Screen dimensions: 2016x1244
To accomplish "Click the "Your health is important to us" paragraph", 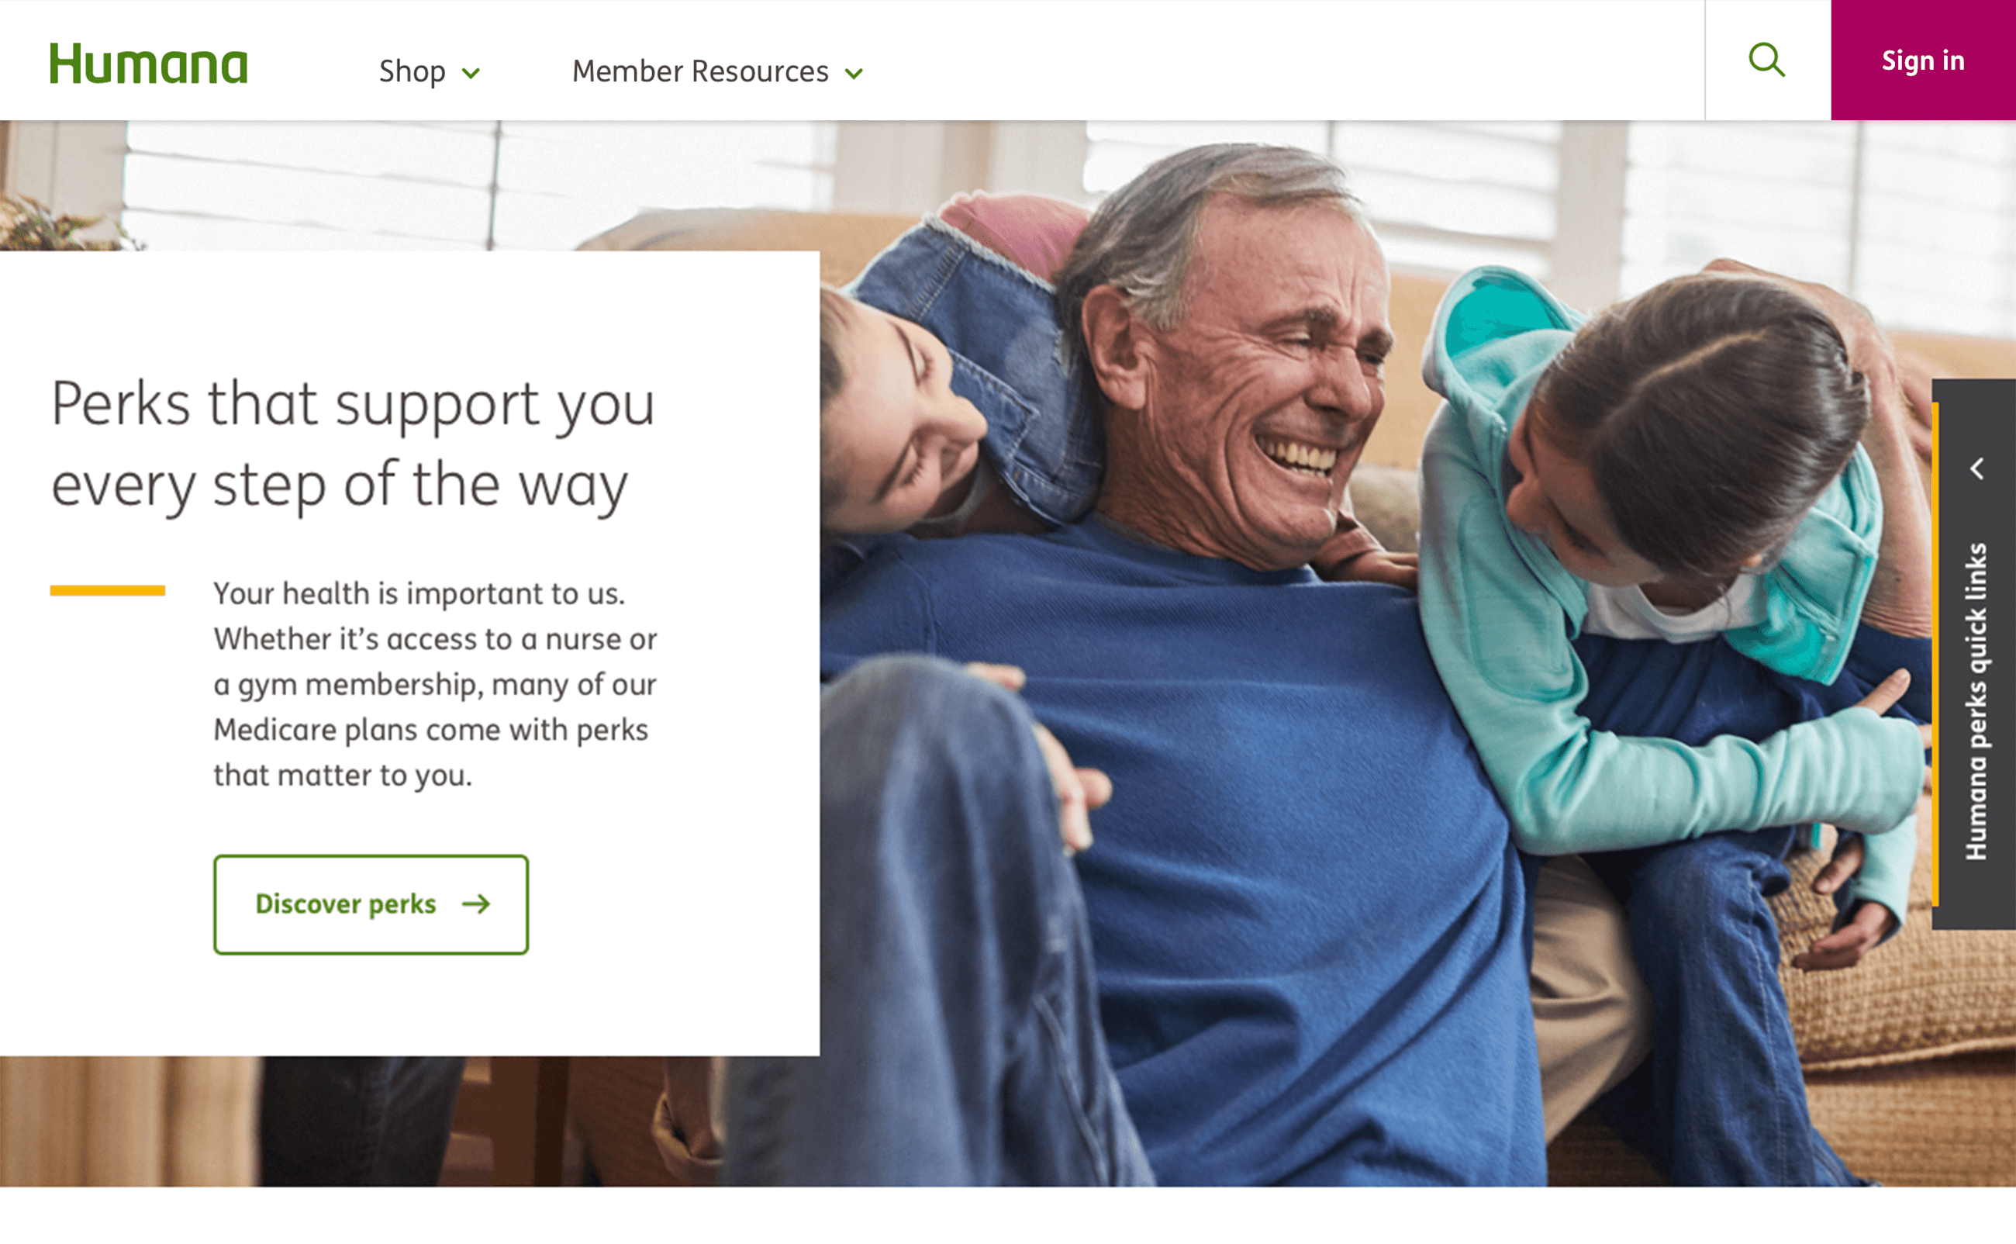I will (x=435, y=684).
